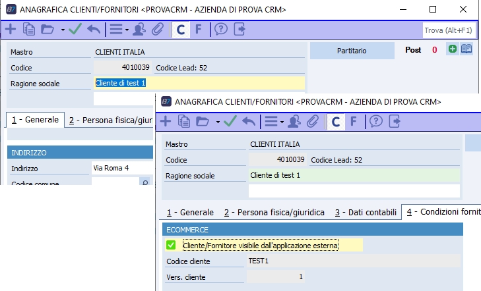Click the contact person icon in the top window toolbar
The image size is (481, 291).
pyautogui.click(x=139, y=29)
